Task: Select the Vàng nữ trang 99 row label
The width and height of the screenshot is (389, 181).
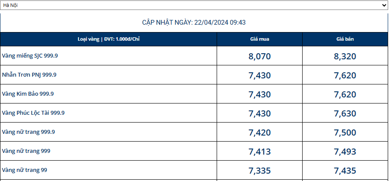Action: (x=24, y=170)
